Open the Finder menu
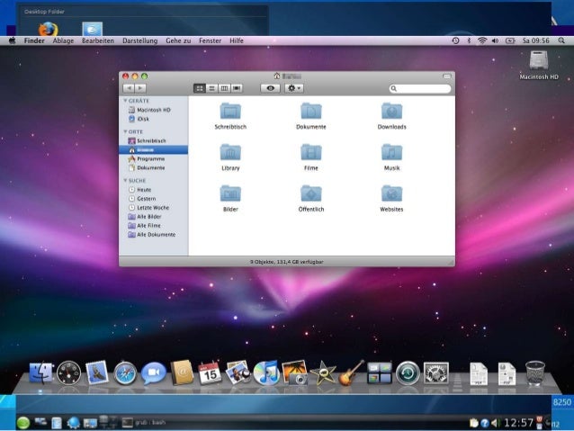574x431 pixels. [34, 40]
